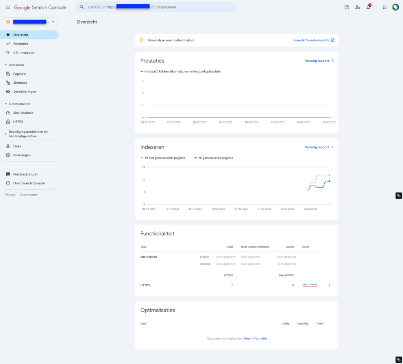Click the Pagina's pages icon
Image resolution: width=403 pixels, height=364 pixels.
[8, 74]
